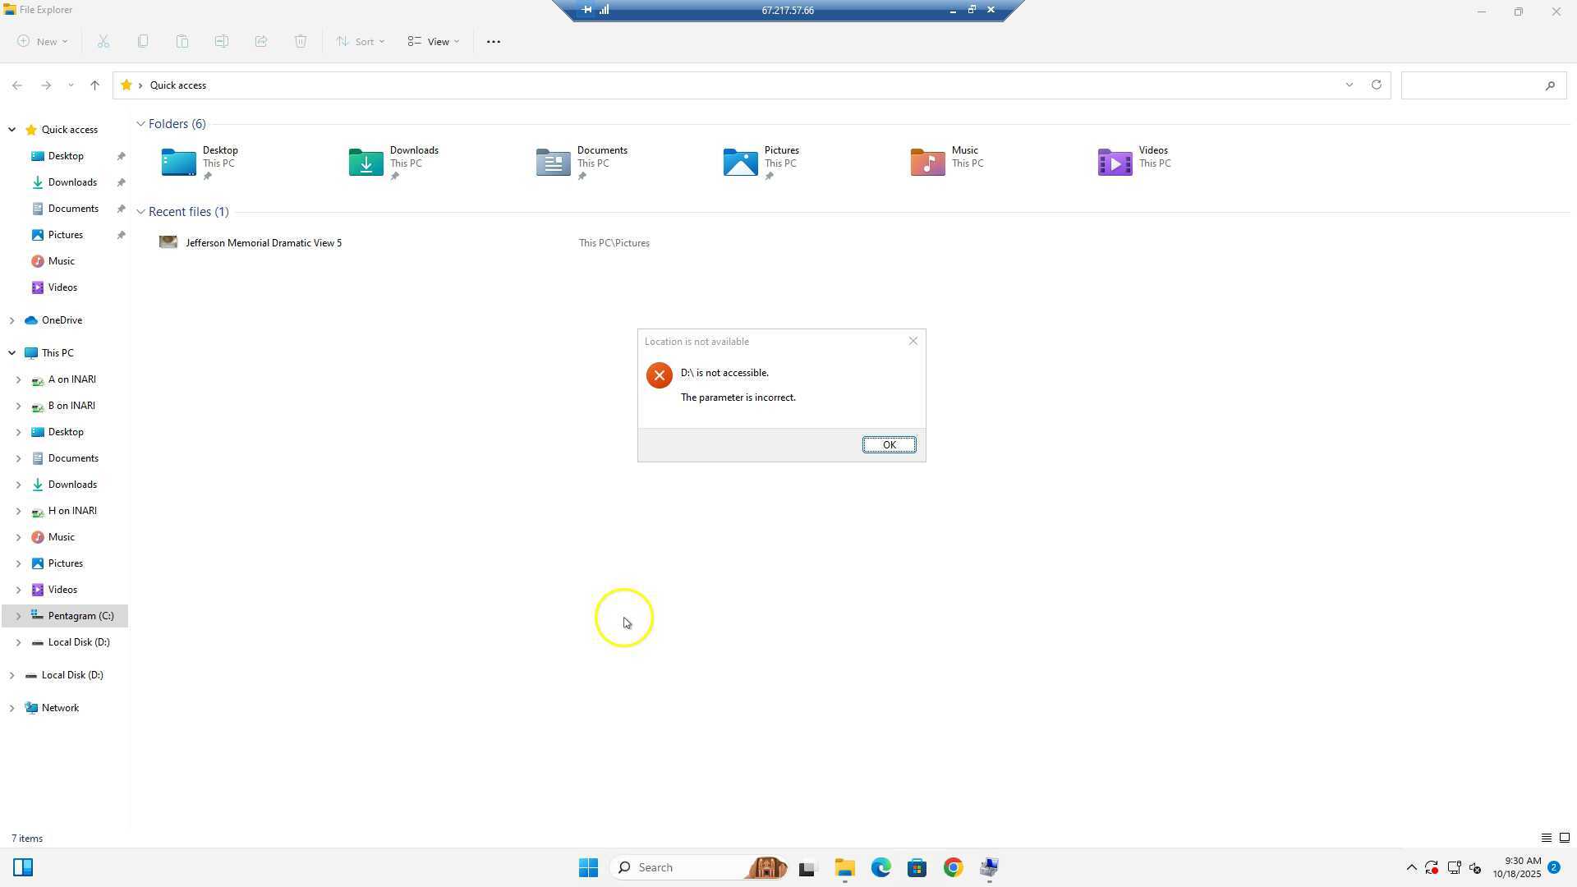
Task: Open the View dropdown menu
Action: (x=434, y=41)
